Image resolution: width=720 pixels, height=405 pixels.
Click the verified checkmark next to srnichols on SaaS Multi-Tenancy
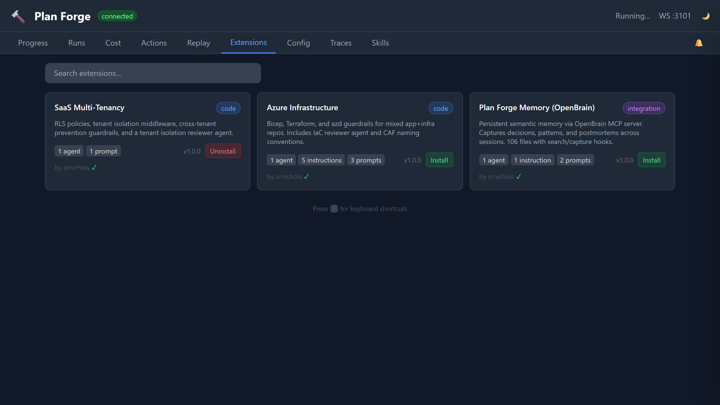[94, 167]
